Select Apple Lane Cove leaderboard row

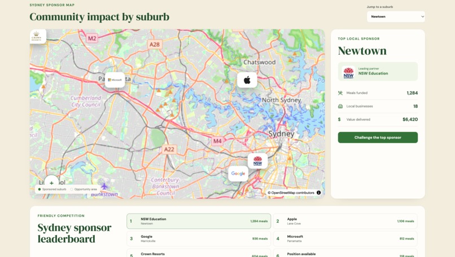[345, 221]
